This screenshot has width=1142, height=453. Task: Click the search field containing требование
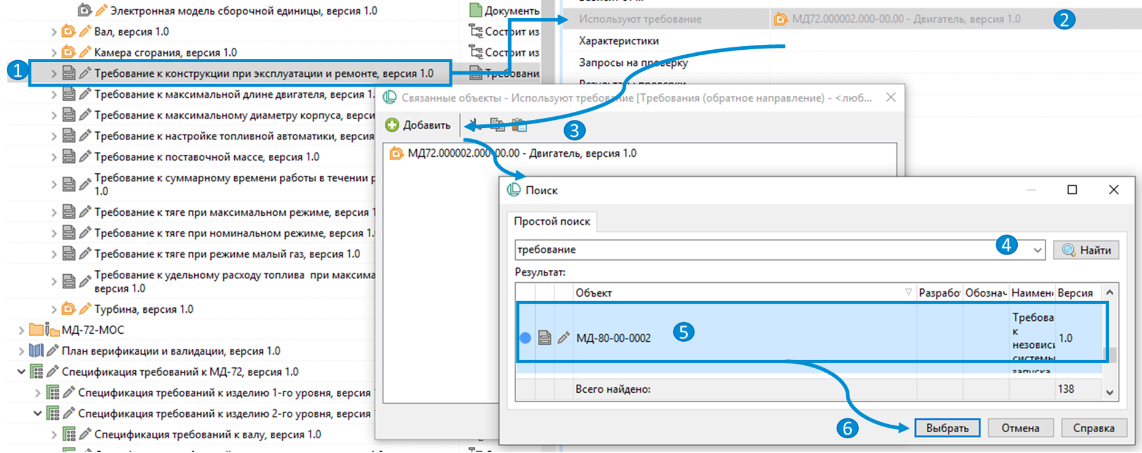click(x=750, y=250)
